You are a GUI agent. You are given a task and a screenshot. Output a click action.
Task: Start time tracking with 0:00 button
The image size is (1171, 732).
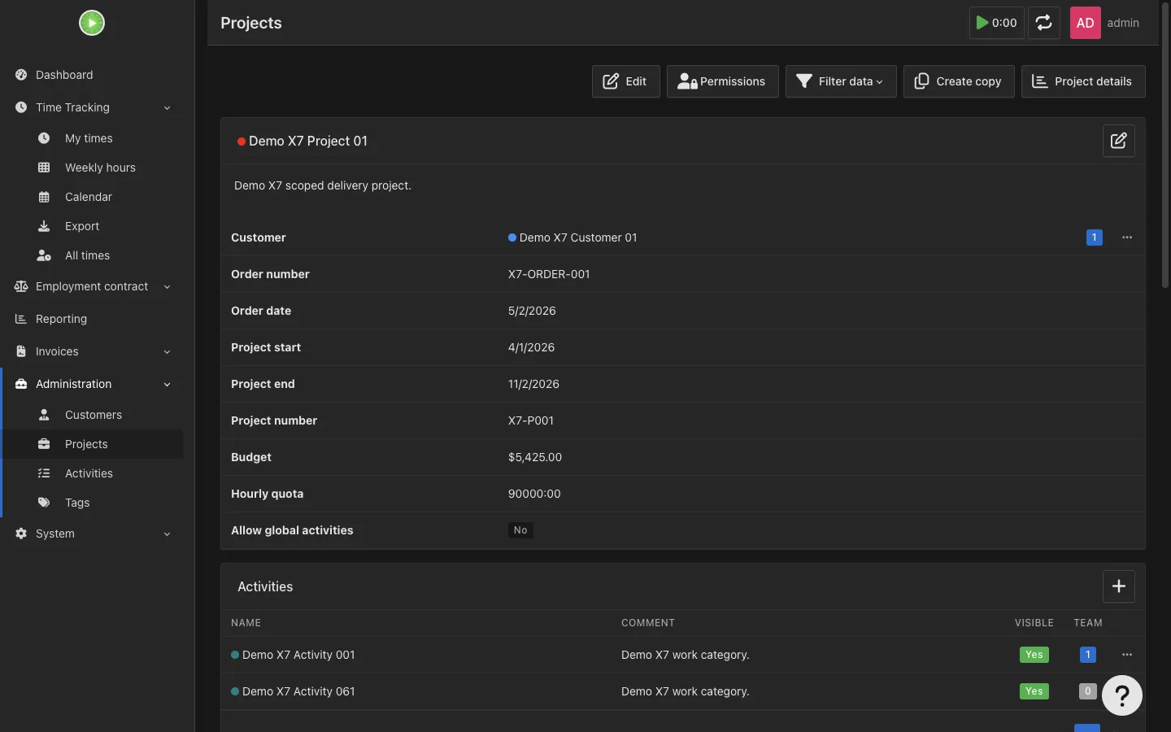click(997, 23)
